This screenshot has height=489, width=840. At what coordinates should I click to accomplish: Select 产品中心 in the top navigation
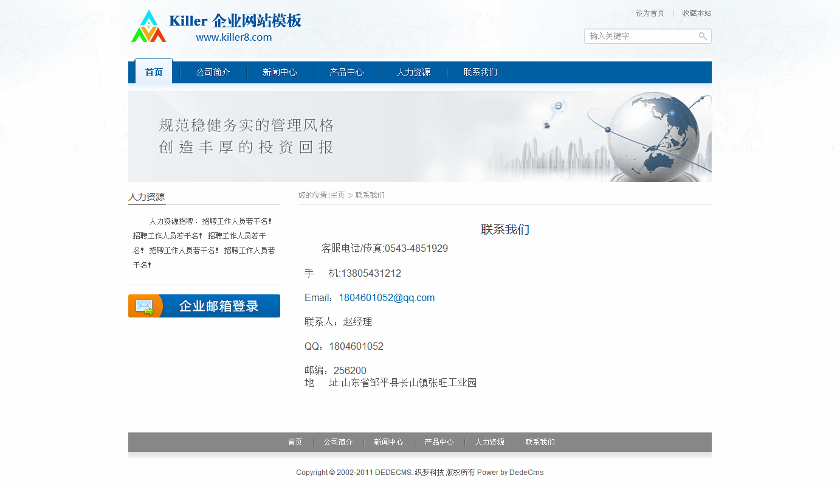[346, 72]
